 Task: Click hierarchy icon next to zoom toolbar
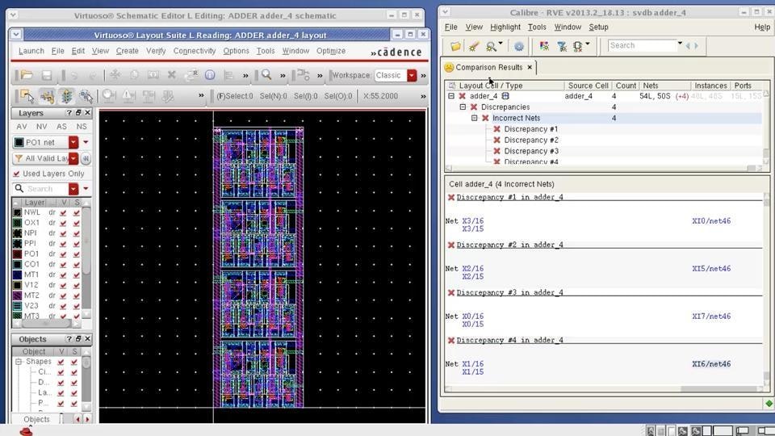click(303, 75)
